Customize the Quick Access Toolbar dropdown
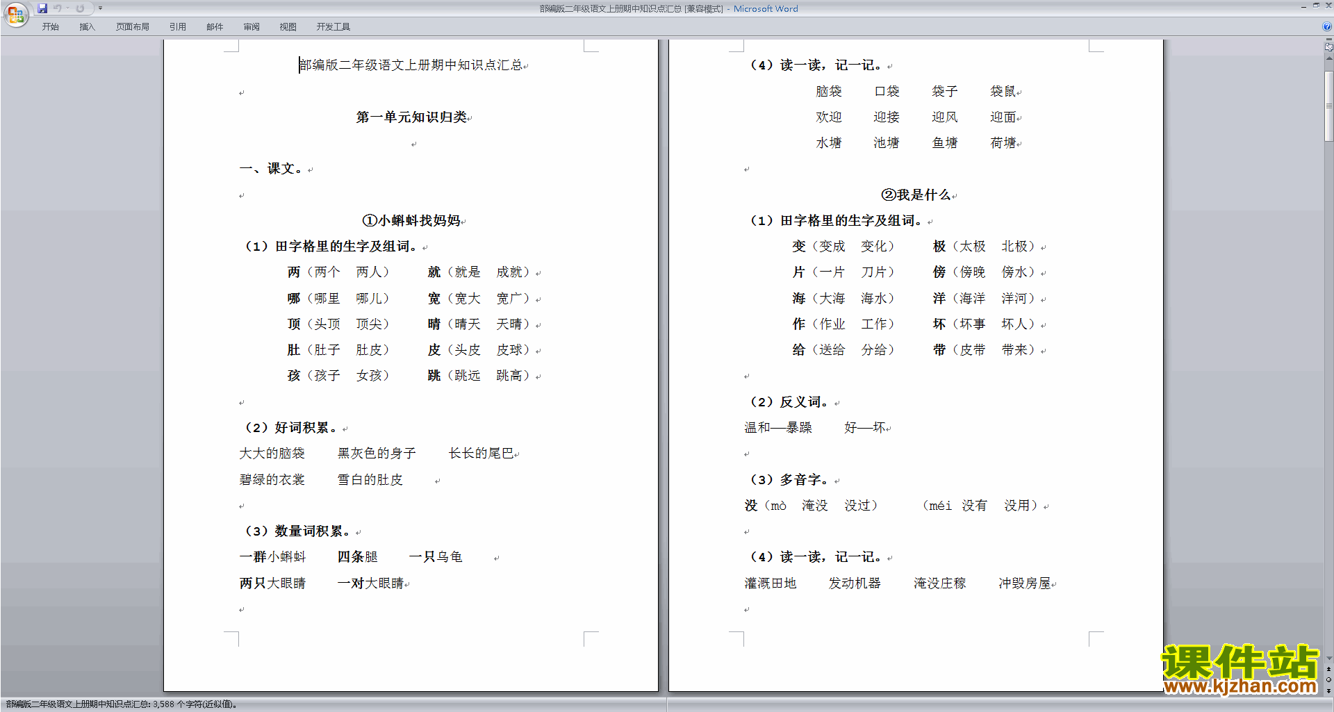The width and height of the screenshot is (1334, 712). [100, 8]
